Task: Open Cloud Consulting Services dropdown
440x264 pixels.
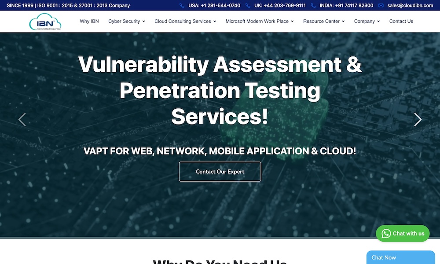Action: pyautogui.click(x=185, y=21)
